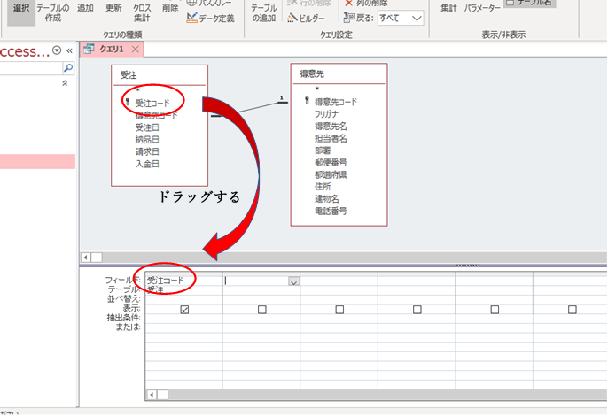Open the field dropdown in second grid column
The height and width of the screenshot is (416, 608).
[293, 281]
